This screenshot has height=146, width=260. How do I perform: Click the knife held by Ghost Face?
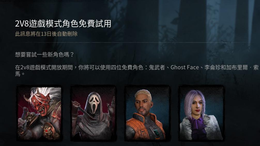click(84, 111)
